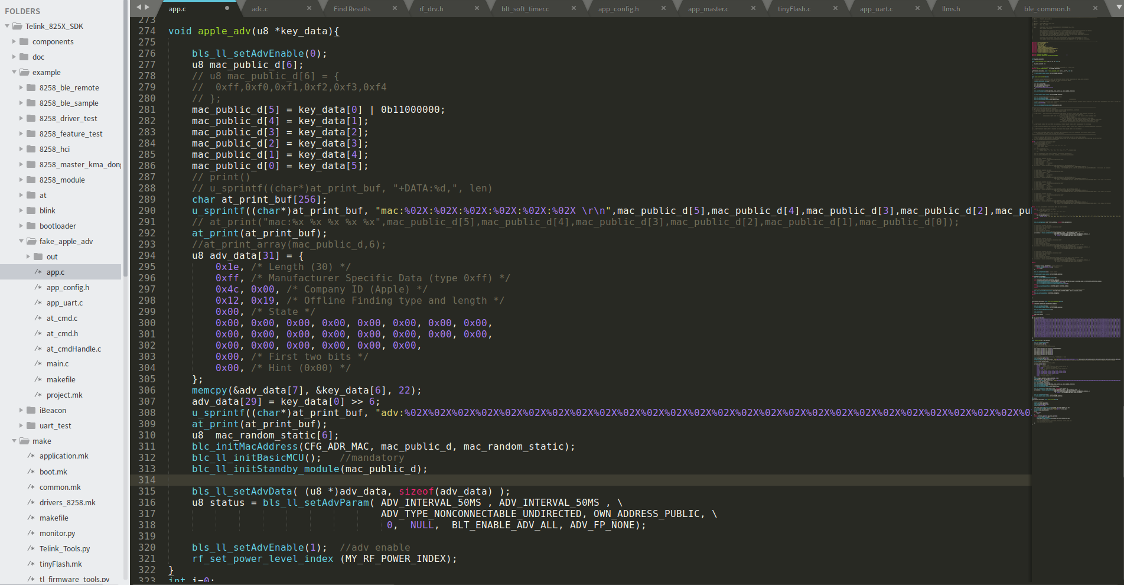This screenshot has width=1124, height=585.
Task: Close the tinyFlash.c tab
Action: click(835, 8)
